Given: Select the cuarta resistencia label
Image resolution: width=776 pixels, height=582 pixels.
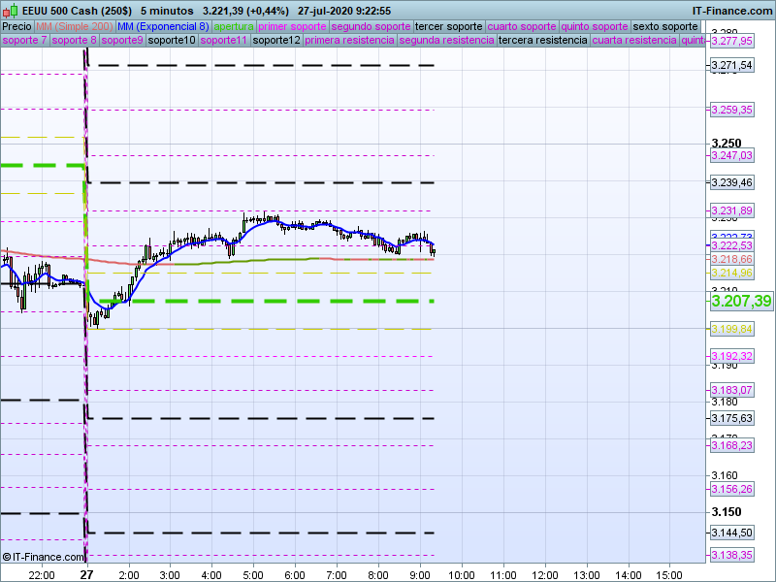Looking at the screenshot, I should tap(634, 40).
